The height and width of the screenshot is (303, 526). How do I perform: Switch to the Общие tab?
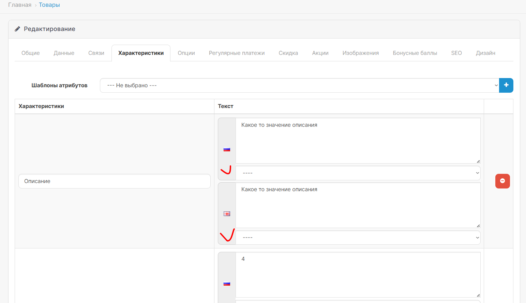30,53
